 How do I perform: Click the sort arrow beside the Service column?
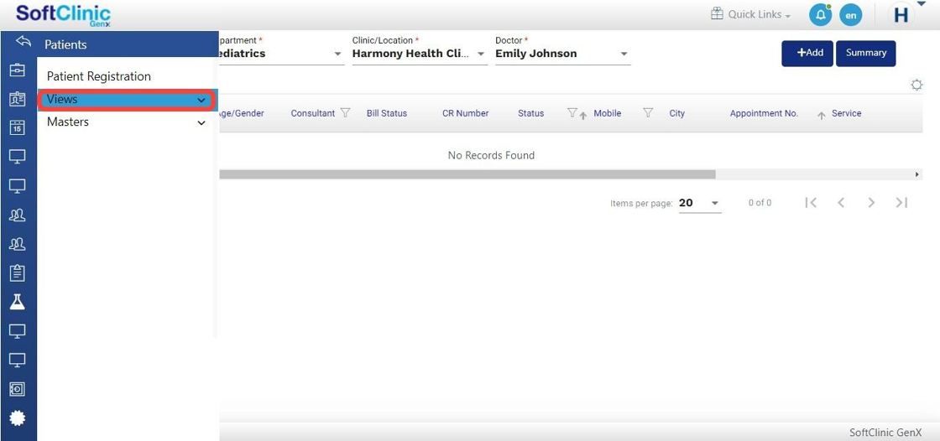point(822,116)
